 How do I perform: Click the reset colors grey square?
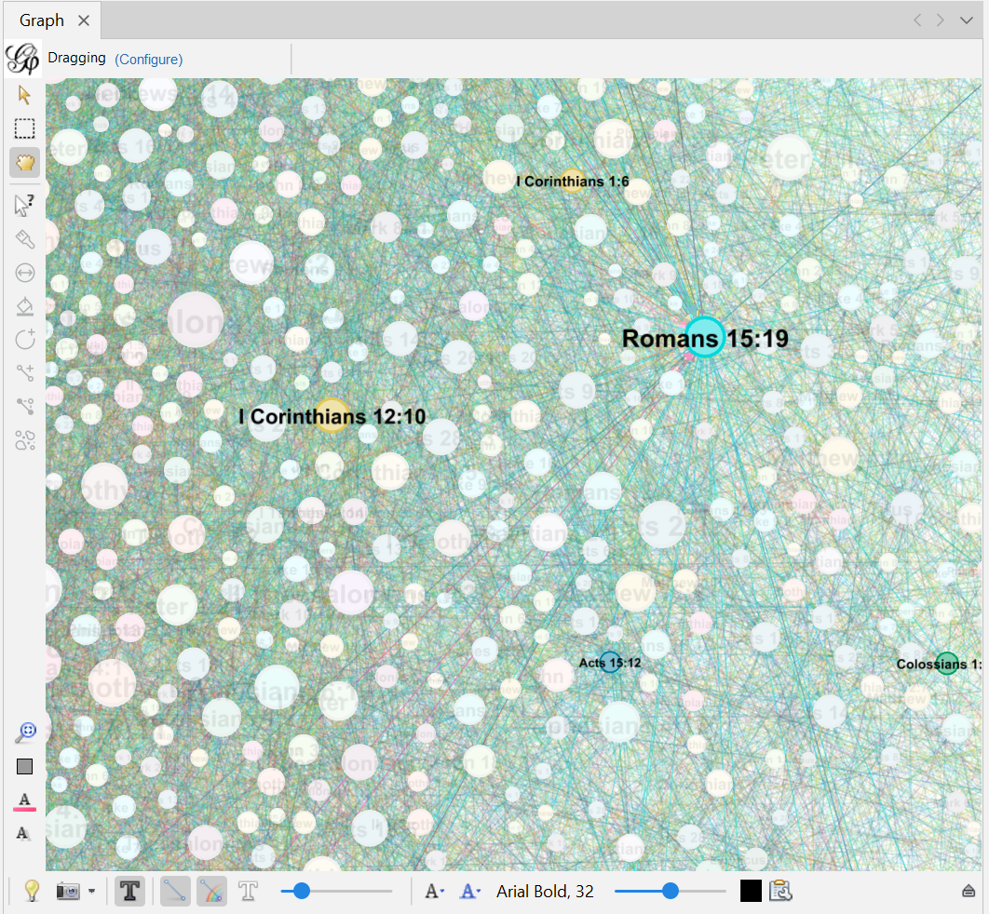pyautogui.click(x=24, y=766)
